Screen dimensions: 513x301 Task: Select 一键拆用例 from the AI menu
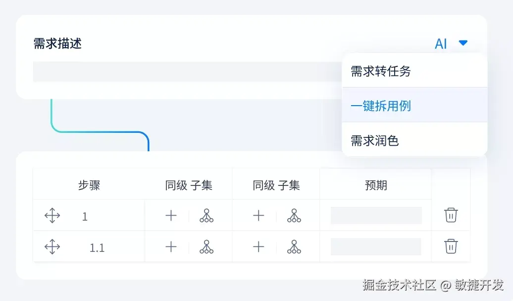coord(380,106)
